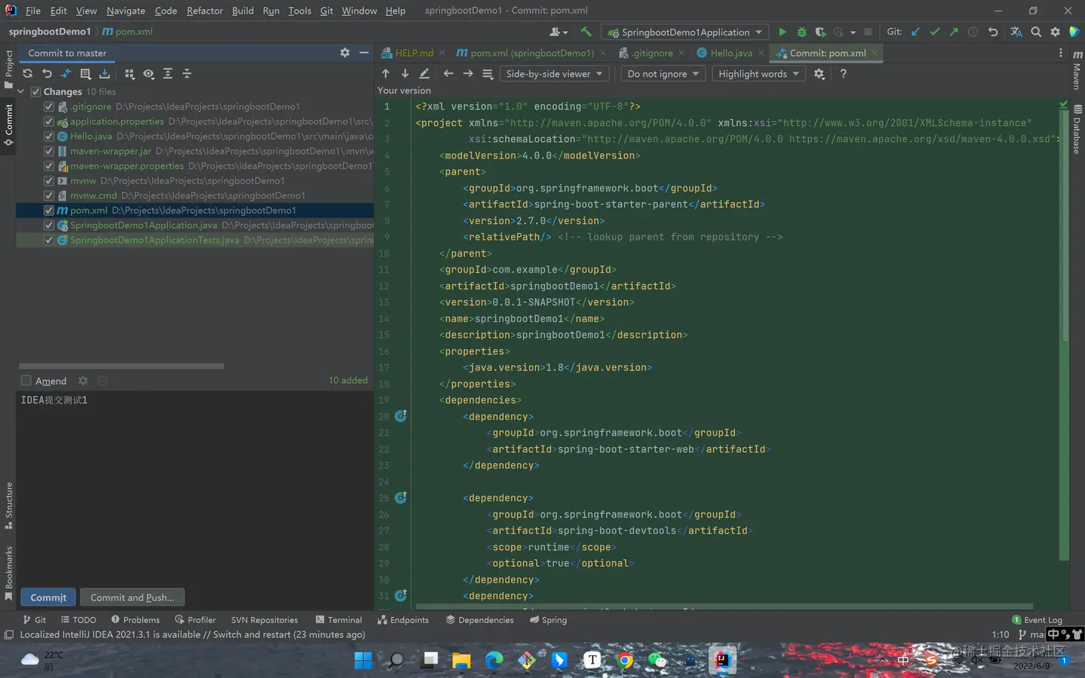Click the Run application green play icon
Viewport: 1085px width, 678px height.
(782, 32)
